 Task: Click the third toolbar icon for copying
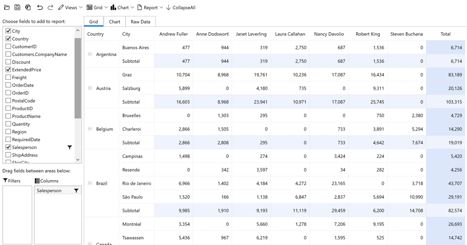28,8
